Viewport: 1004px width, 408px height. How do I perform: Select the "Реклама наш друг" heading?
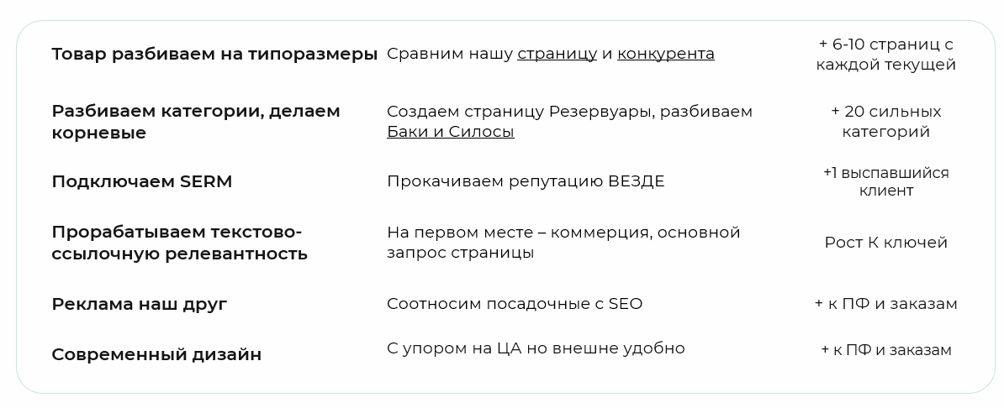click(139, 304)
